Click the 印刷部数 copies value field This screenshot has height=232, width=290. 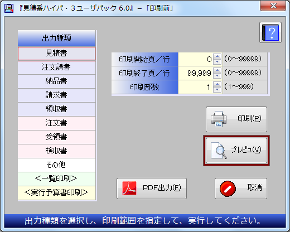click(x=196, y=87)
